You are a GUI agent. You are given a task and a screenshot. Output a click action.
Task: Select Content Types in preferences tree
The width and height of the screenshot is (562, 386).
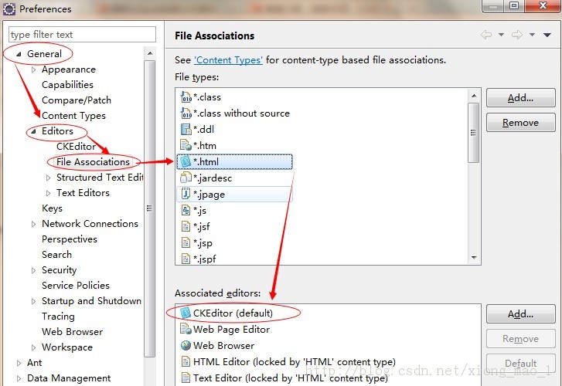pos(73,116)
